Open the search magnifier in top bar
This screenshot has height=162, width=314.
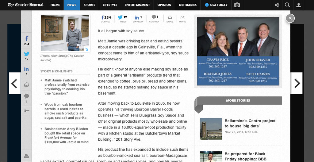[x=287, y=5]
